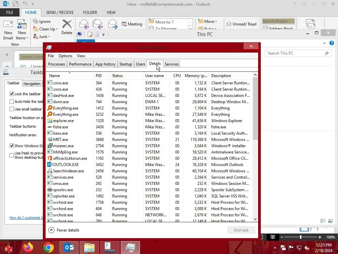The height and width of the screenshot is (254, 338).
Task: Open Chrome from the taskbar
Action: pos(48,247)
